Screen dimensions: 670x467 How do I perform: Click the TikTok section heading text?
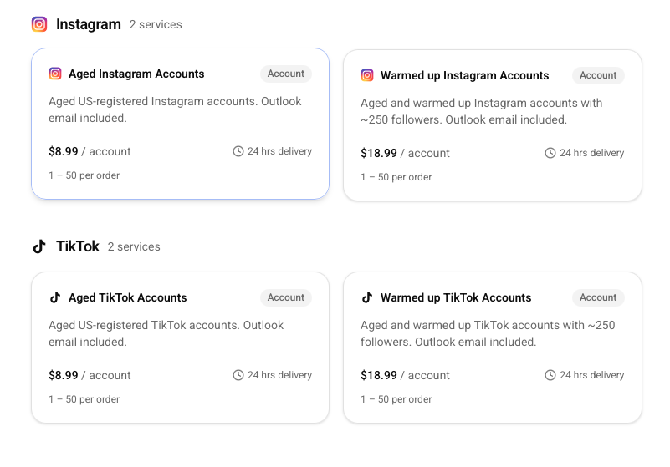[78, 246]
